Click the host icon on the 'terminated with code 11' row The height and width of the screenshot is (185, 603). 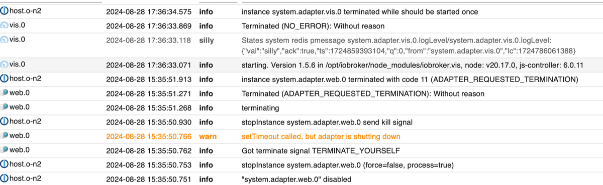point(5,79)
